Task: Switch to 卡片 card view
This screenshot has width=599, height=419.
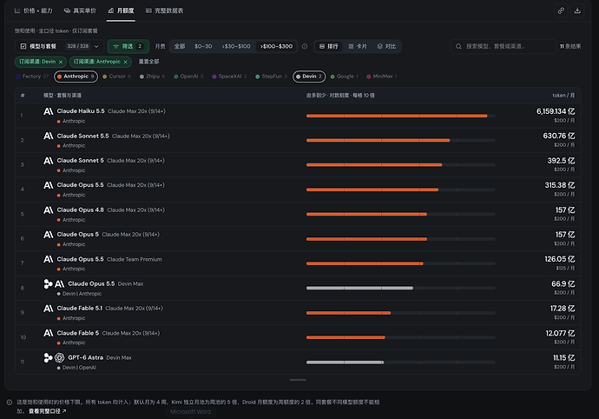Action: pyautogui.click(x=358, y=46)
